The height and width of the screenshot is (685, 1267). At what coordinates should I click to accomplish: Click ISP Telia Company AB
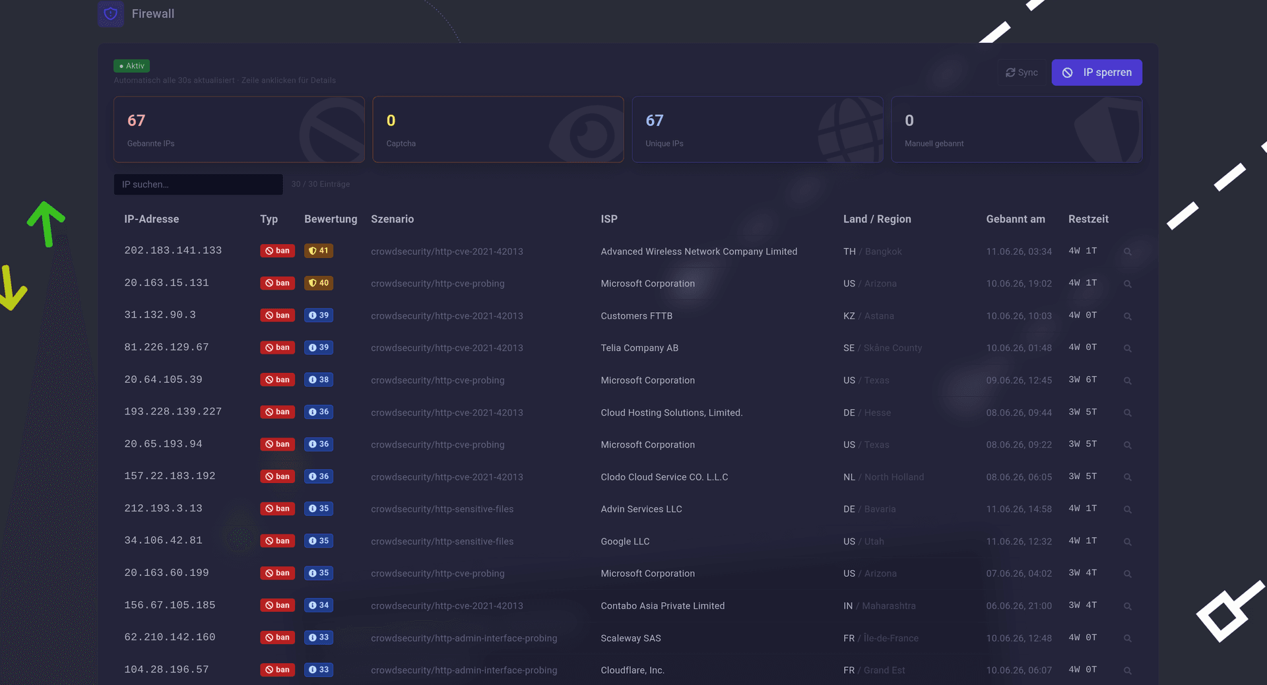click(x=639, y=348)
